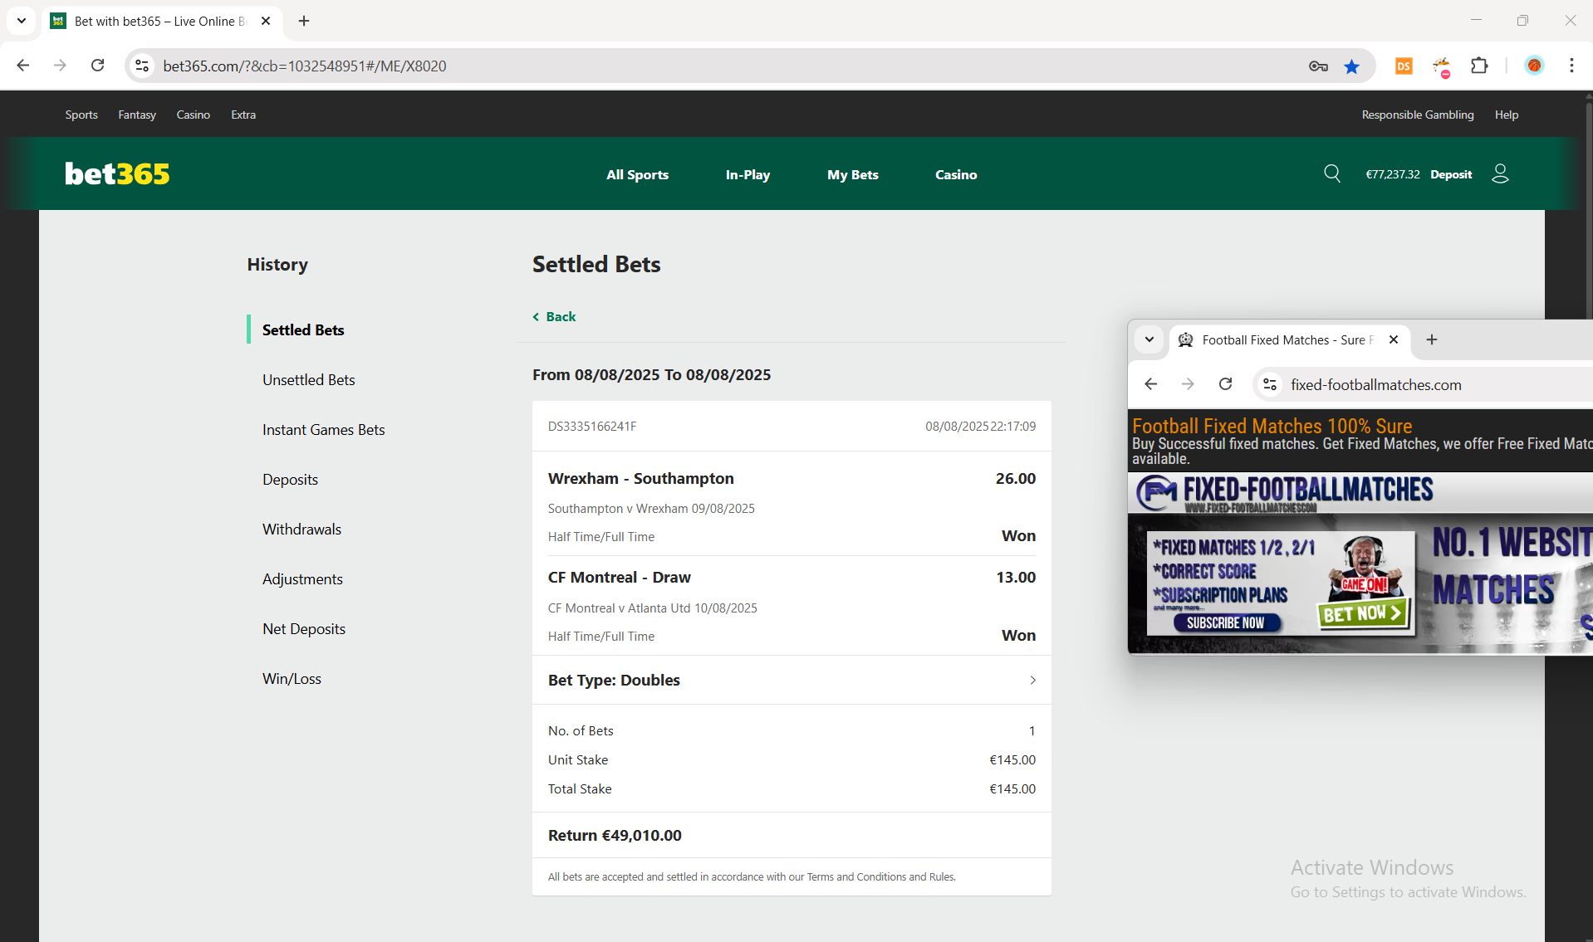1593x942 pixels.
Task: Select In-Play in the header
Action: pos(747,174)
